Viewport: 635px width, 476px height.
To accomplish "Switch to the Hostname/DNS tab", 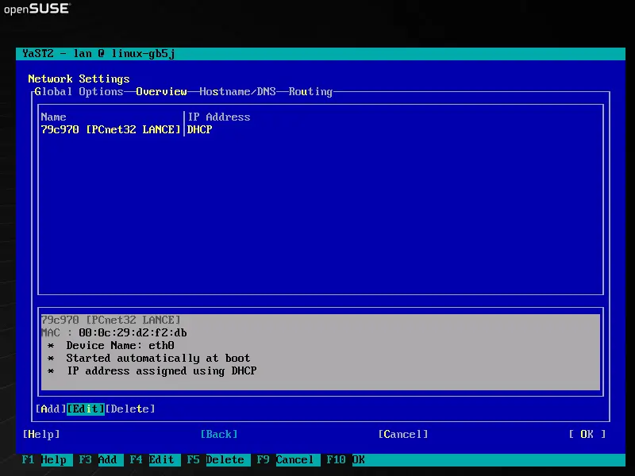I will tap(237, 92).
